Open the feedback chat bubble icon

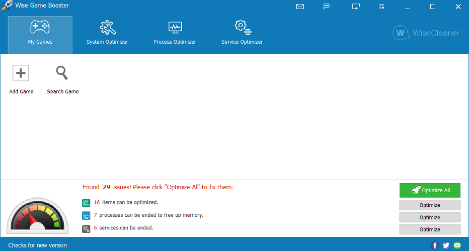pos(326,7)
